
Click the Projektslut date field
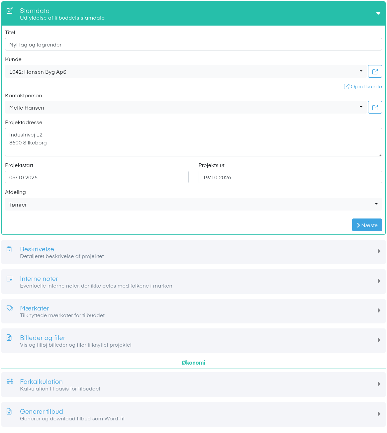[290, 177]
